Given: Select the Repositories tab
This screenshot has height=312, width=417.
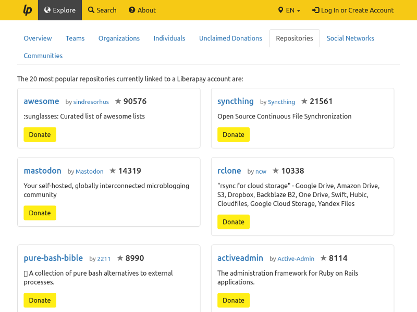Looking at the screenshot, I should (295, 38).
